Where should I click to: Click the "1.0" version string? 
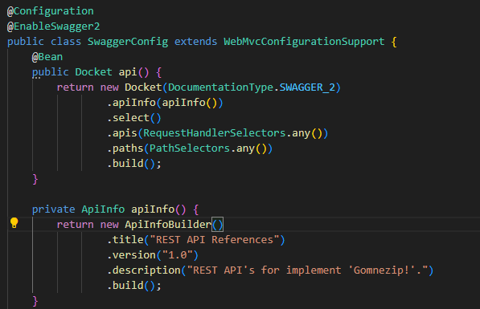(177, 255)
